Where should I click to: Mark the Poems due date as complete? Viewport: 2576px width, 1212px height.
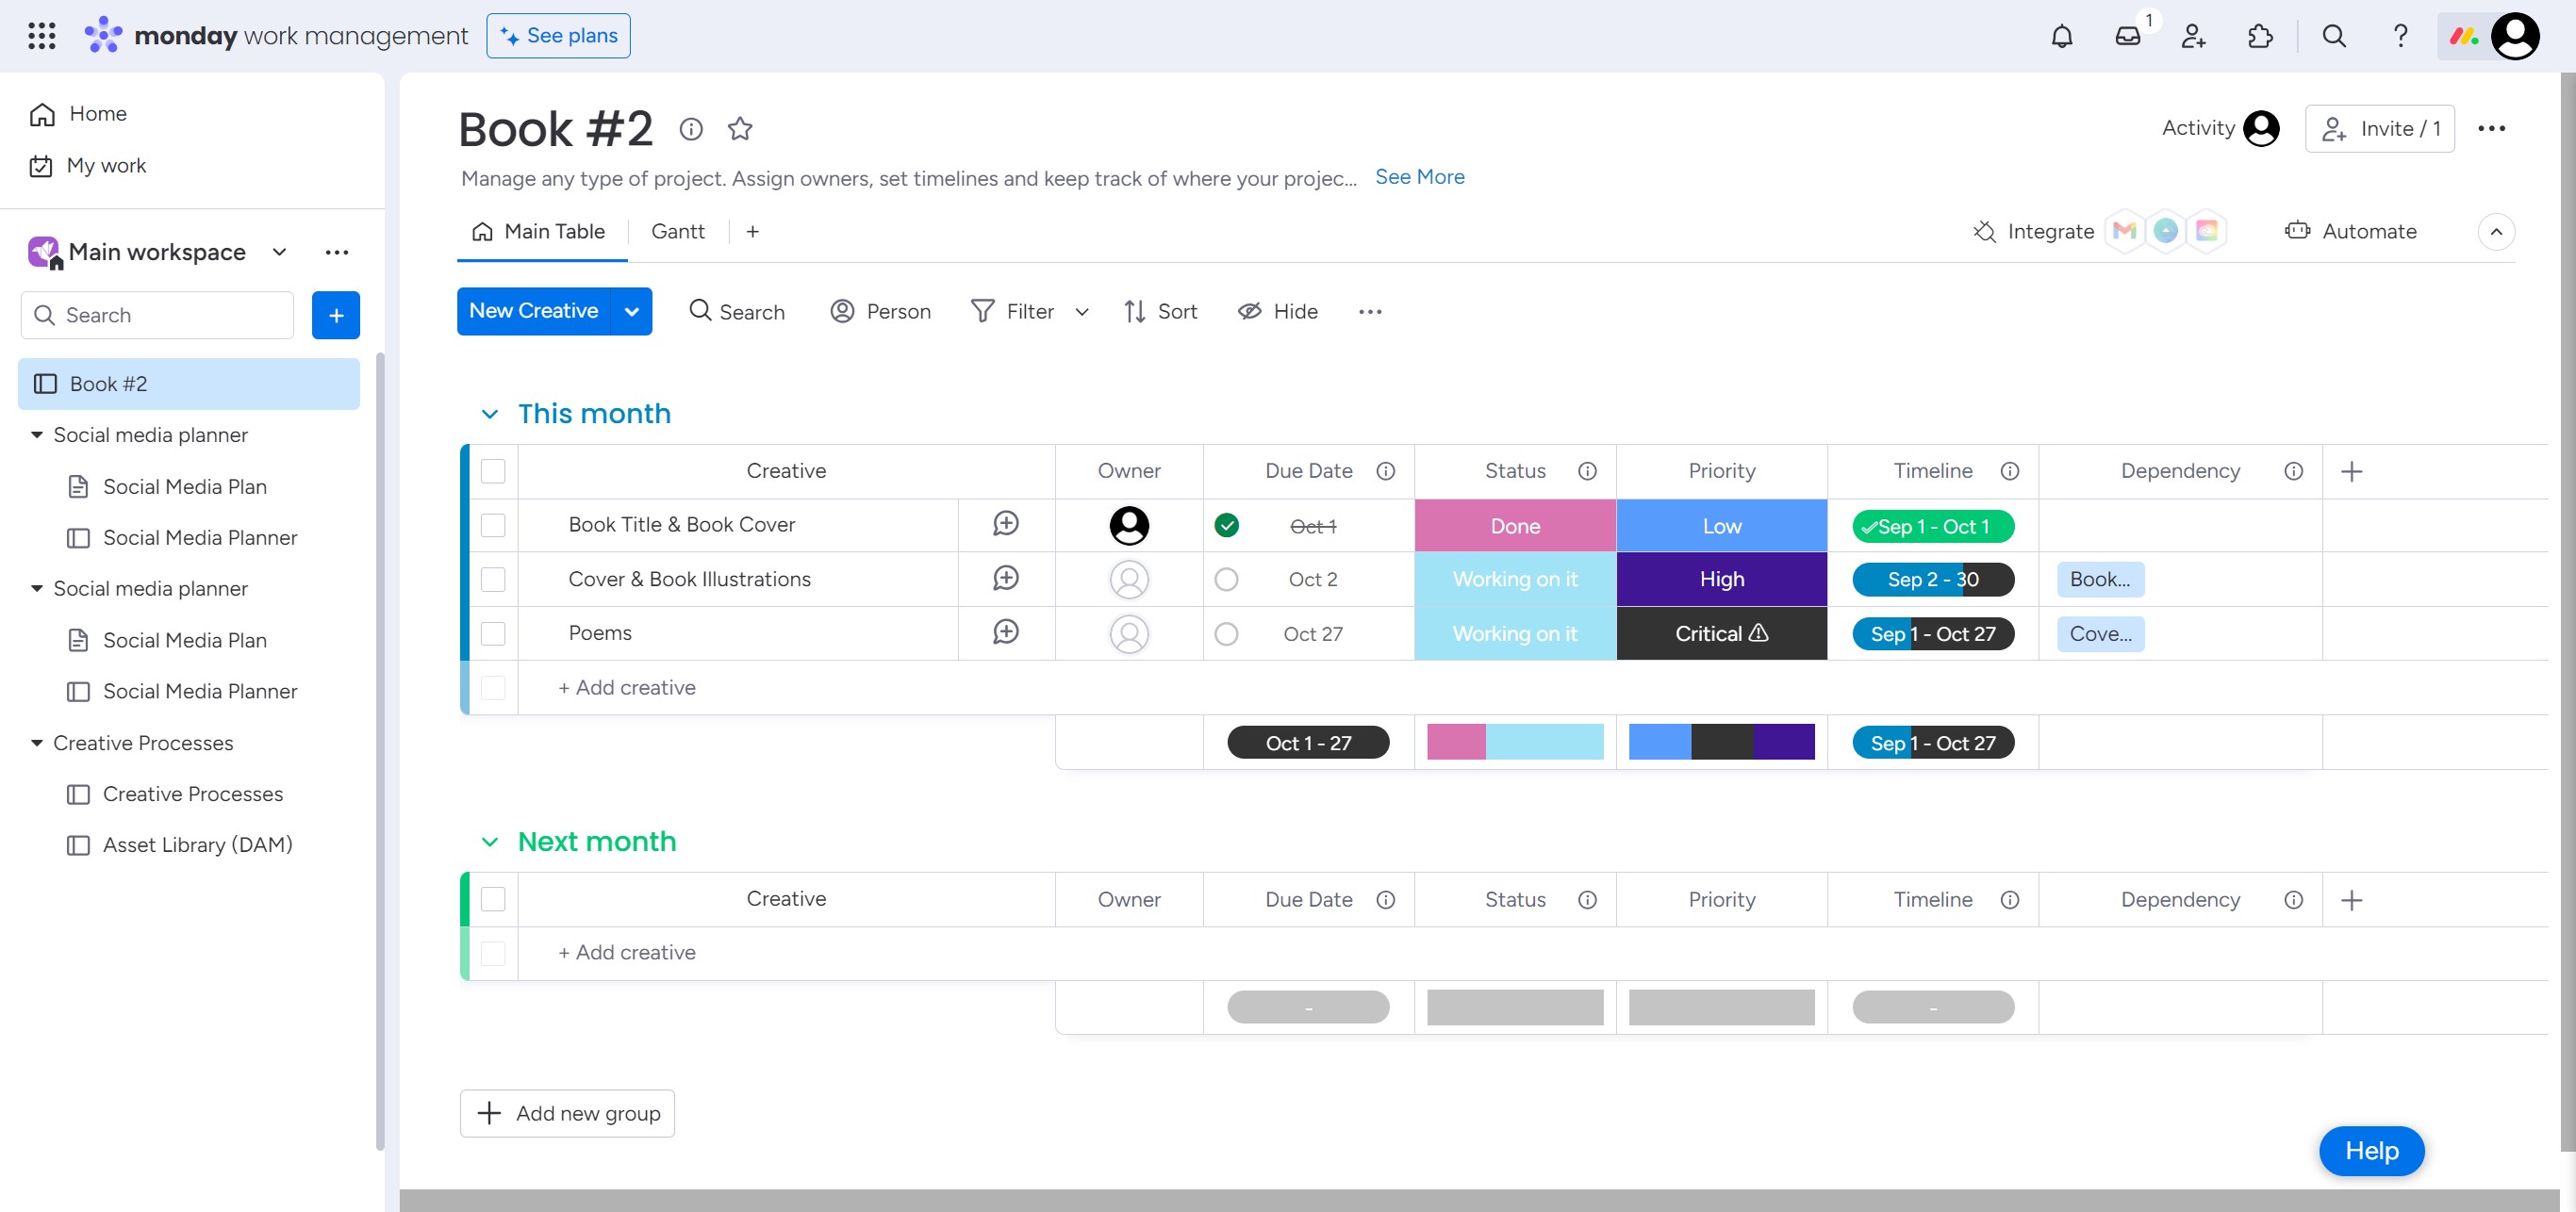click(x=1226, y=633)
